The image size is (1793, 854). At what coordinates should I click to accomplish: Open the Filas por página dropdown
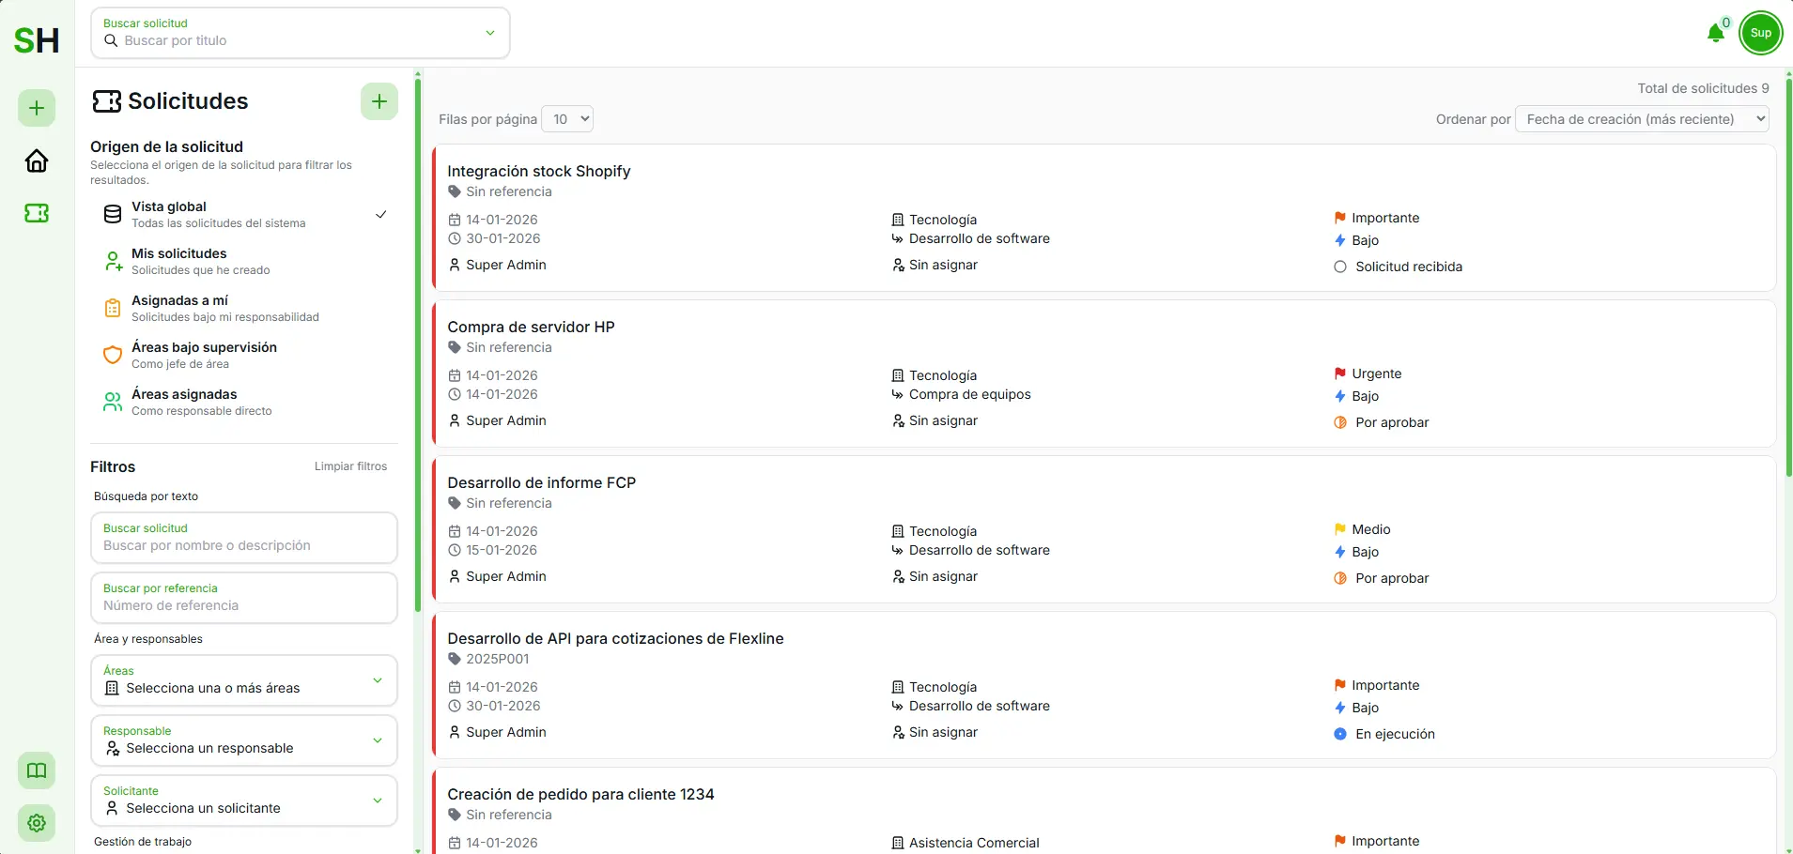[x=567, y=119]
